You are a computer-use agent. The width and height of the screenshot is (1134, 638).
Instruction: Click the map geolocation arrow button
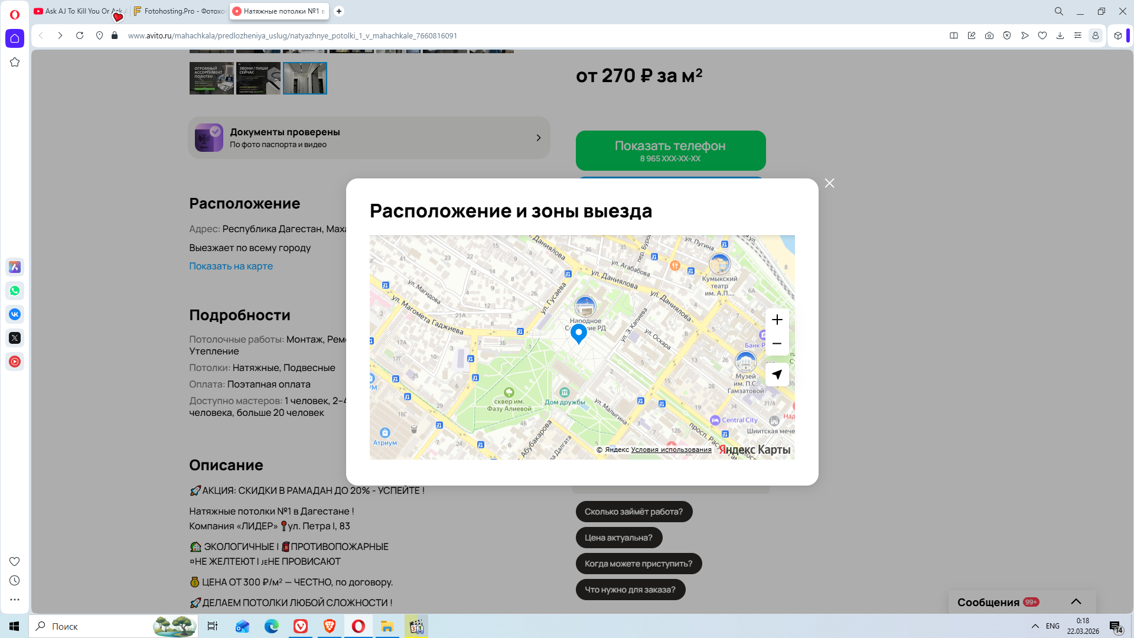(x=777, y=375)
